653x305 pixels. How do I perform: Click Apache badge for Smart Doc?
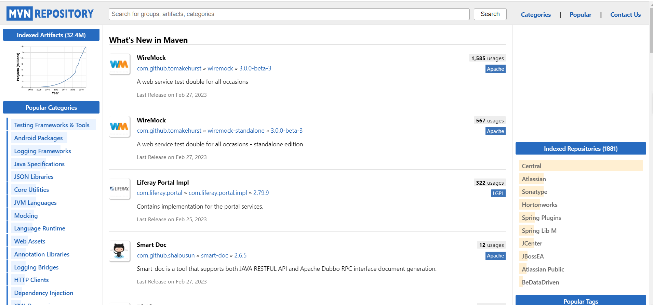click(x=495, y=255)
